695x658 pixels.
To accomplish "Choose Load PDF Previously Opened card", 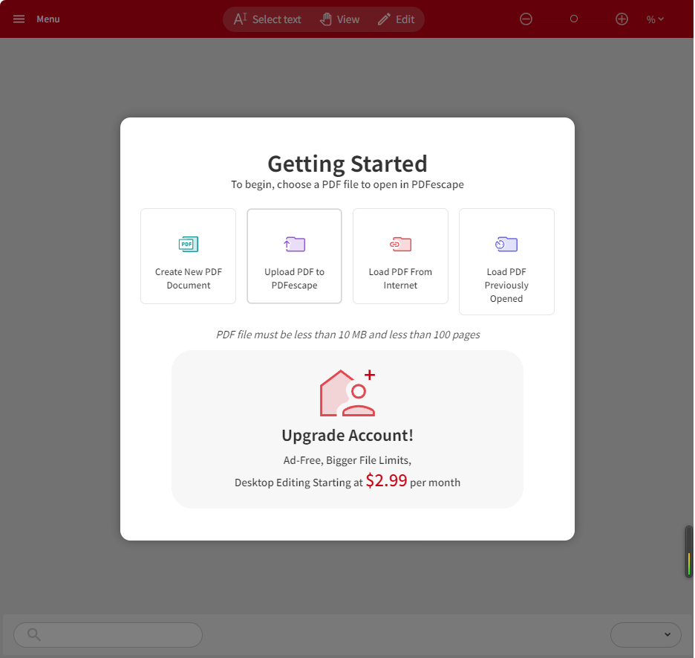I will pos(506,262).
